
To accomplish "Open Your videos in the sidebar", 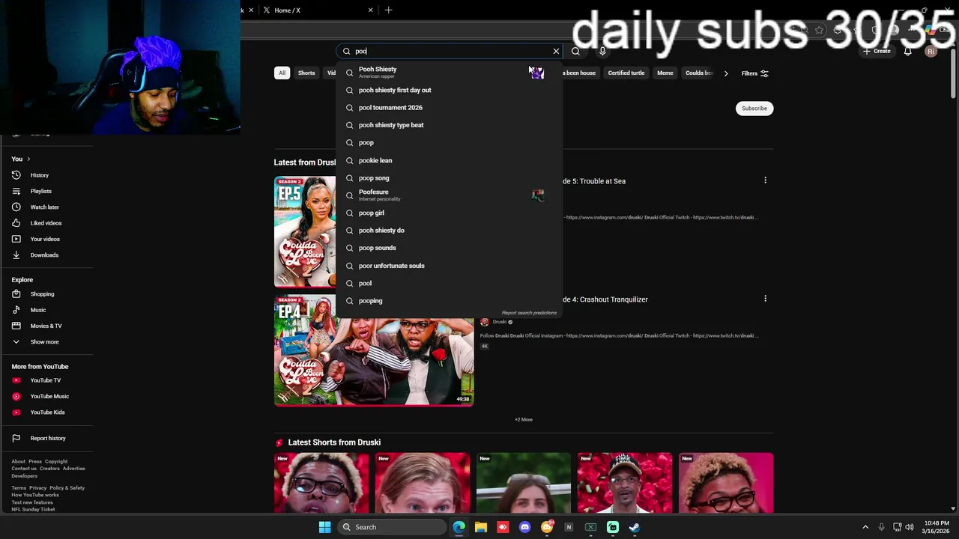I will click(x=45, y=239).
